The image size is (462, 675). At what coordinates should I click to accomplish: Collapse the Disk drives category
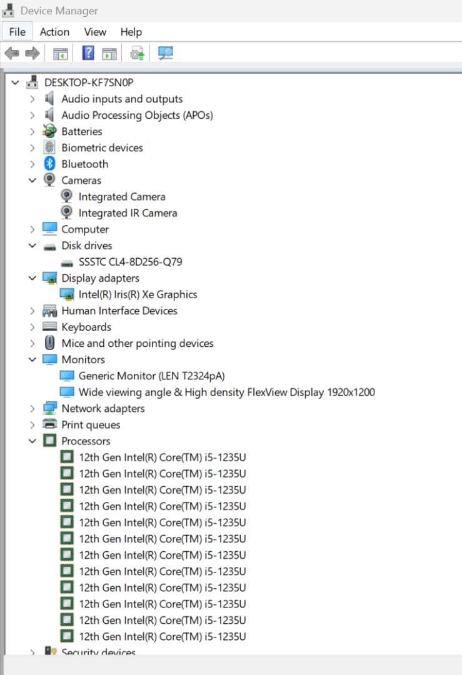point(33,246)
